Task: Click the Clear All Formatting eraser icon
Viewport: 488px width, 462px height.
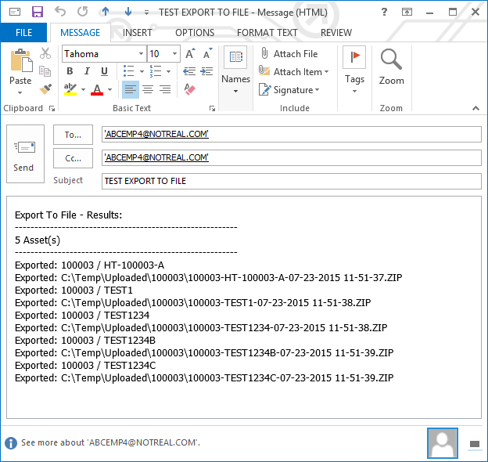Action: point(188,89)
